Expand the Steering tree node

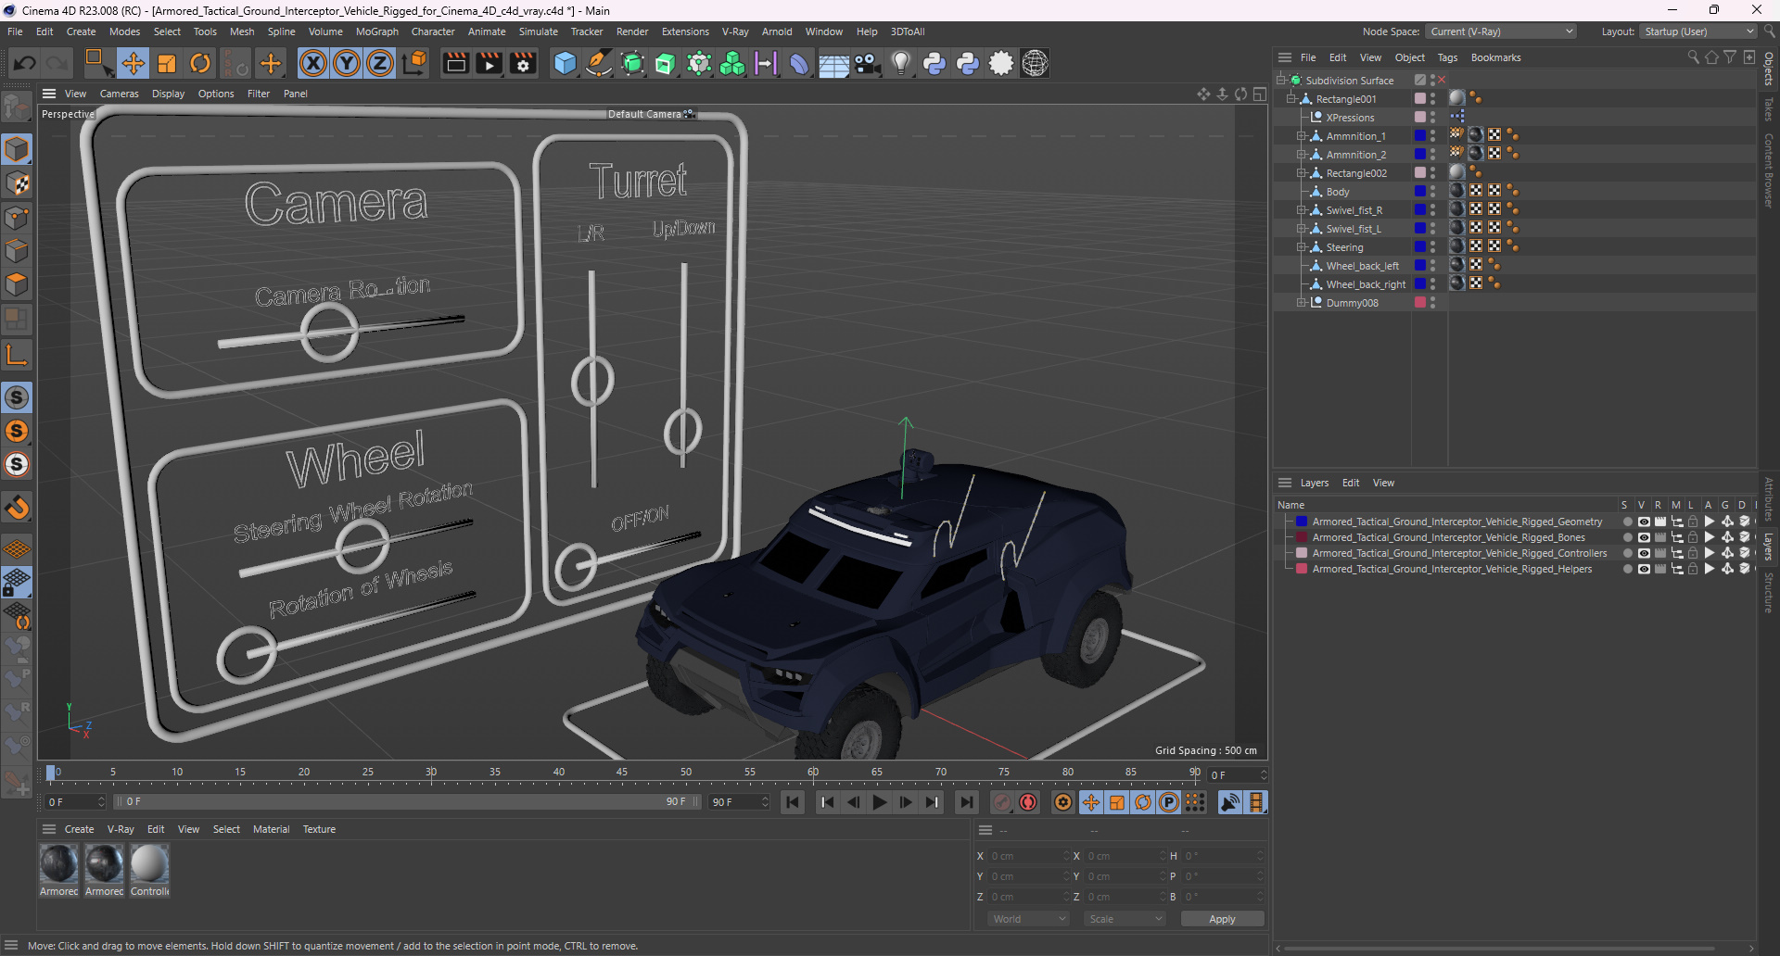tap(1301, 247)
